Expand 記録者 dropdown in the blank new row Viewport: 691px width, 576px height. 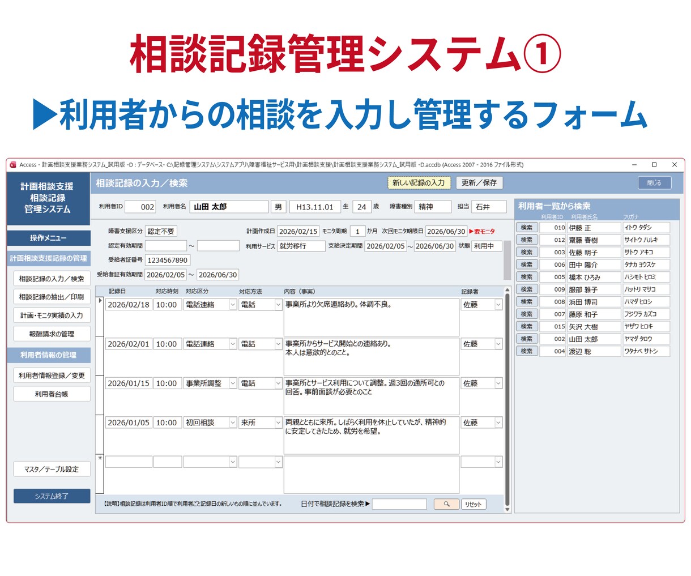pyautogui.click(x=498, y=462)
